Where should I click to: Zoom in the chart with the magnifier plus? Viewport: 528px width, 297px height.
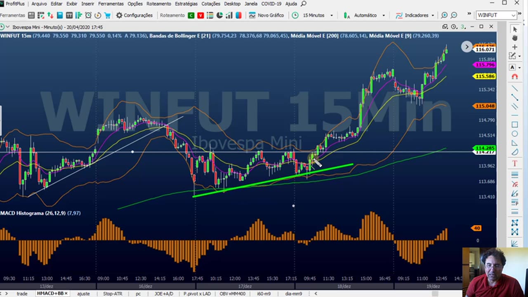click(444, 15)
